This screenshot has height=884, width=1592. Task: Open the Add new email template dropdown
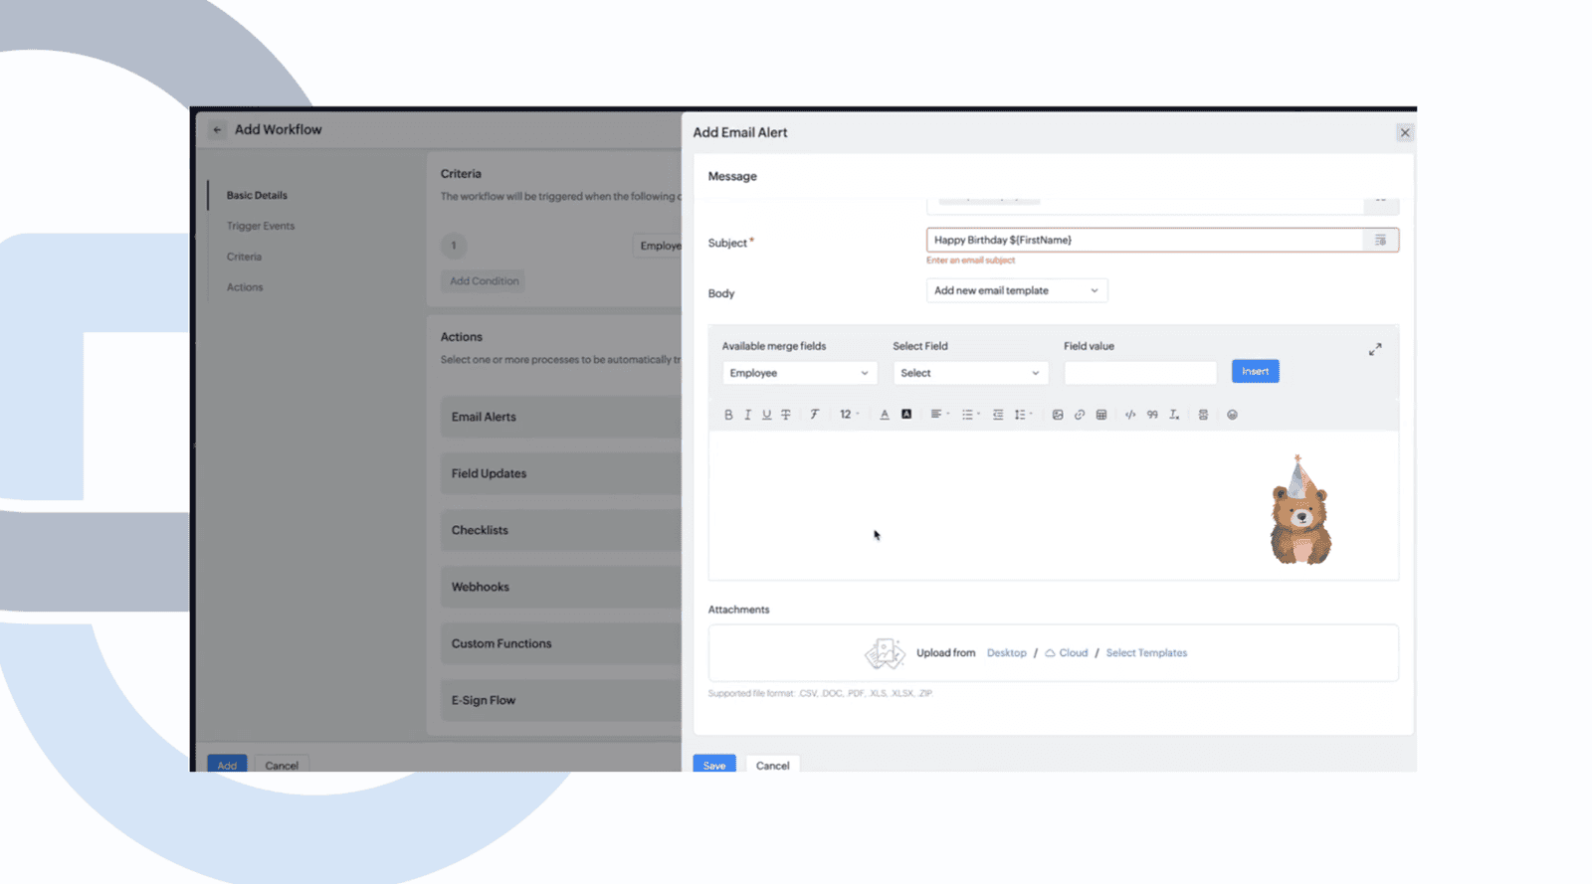pyautogui.click(x=1016, y=290)
